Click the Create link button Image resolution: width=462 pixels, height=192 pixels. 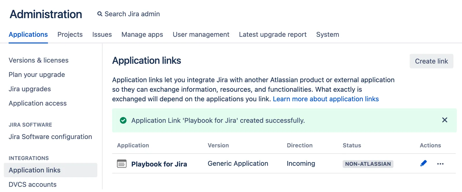[x=431, y=61]
